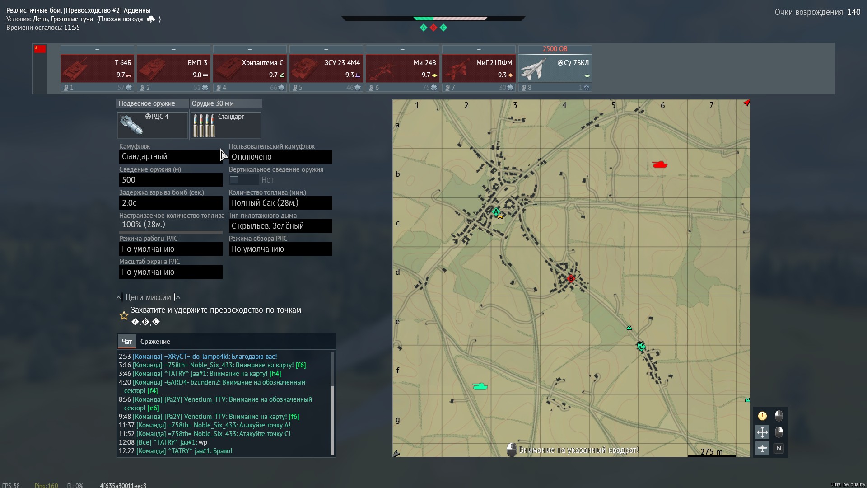Viewport: 867px width, 488px height.
Task: Click capture point B on the map
Action: click(571, 279)
